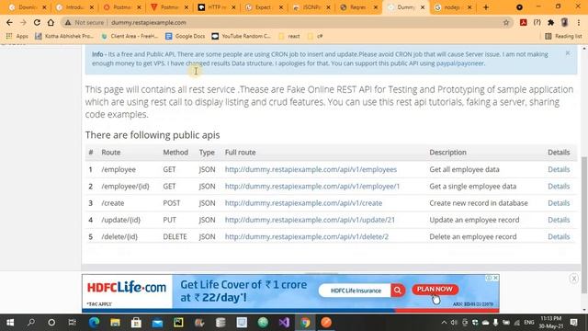Open the Apps bookmarks shortcut
588x331 pixels.
[x=17, y=36]
